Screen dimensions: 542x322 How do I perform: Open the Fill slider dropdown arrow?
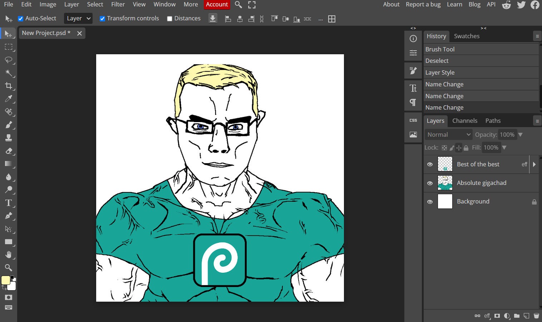[504, 147]
